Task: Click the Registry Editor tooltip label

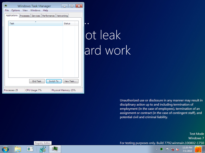Action: point(43,143)
